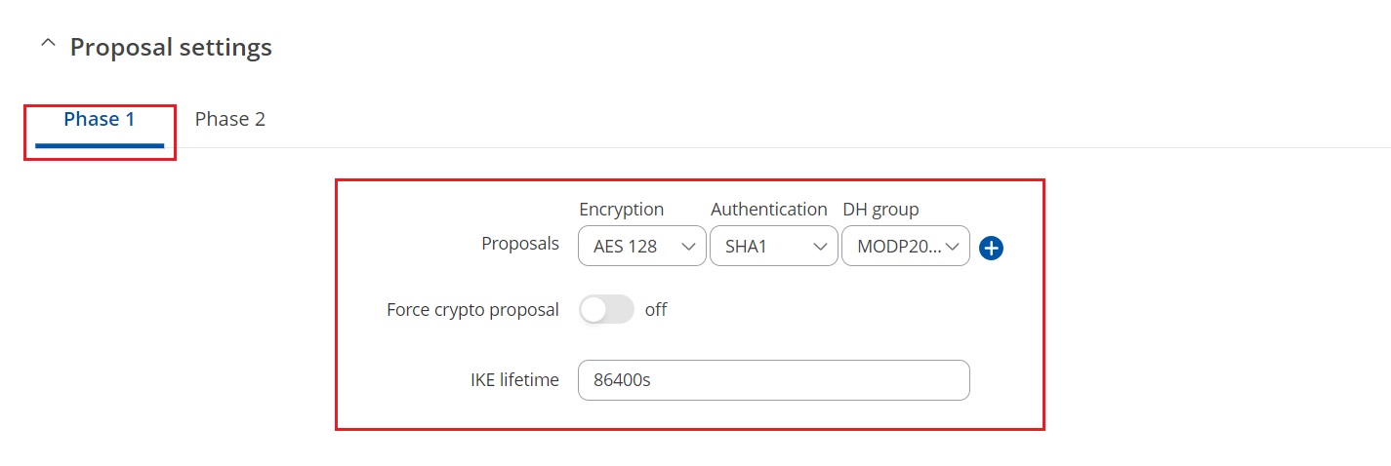Switch to the Phase 1 tab

point(99,119)
